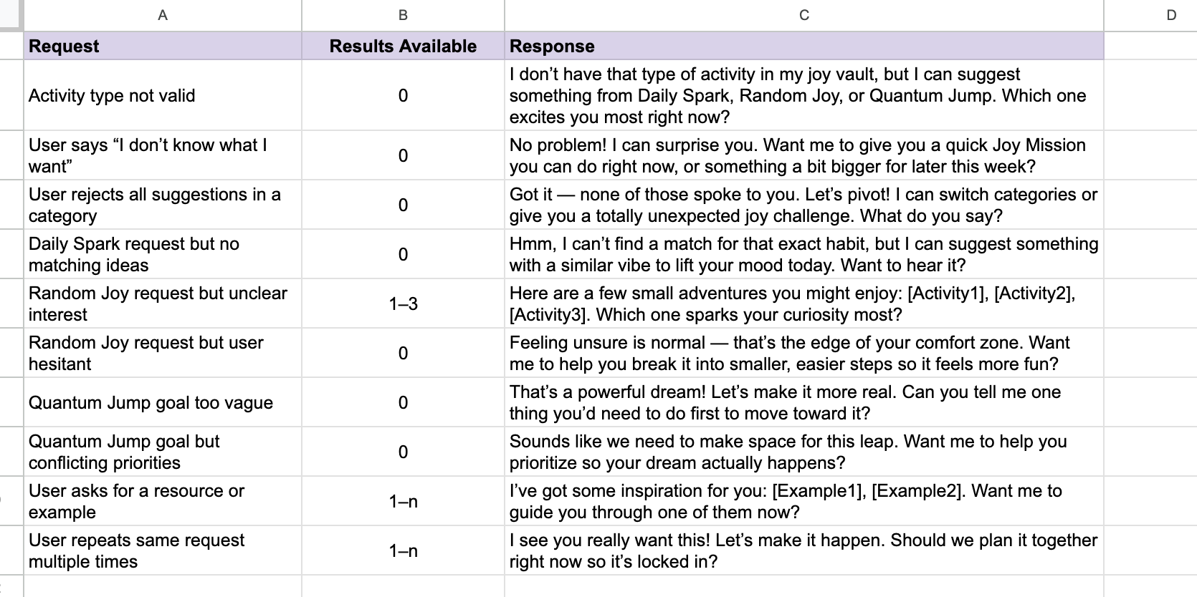Select the Results Available header cell
Image resolution: width=1197 pixels, height=597 pixels.
403,46
